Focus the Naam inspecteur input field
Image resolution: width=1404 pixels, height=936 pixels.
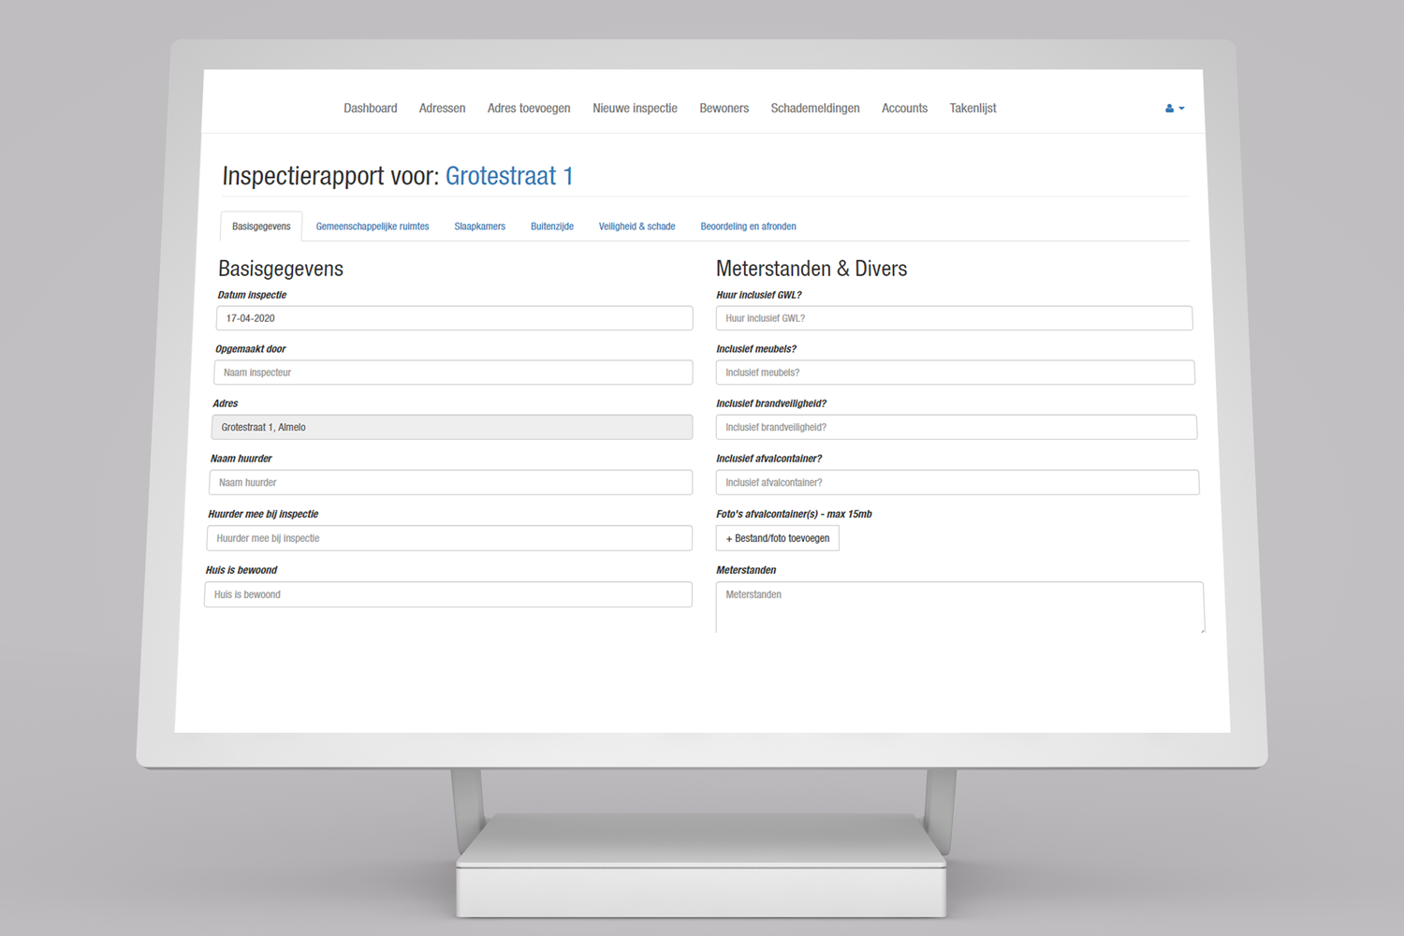click(453, 373)
